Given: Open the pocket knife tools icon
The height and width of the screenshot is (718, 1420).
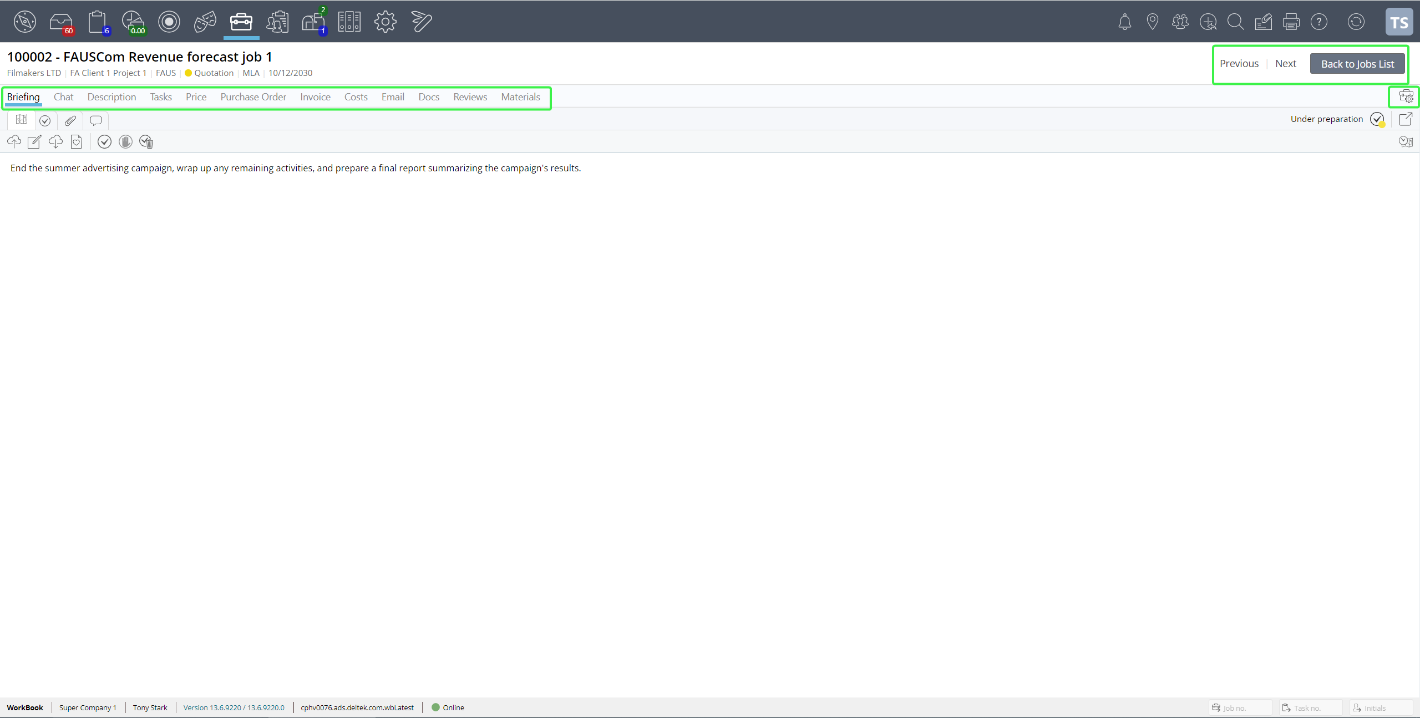Looking at the screenshot, I should click(x=422, y=22).
